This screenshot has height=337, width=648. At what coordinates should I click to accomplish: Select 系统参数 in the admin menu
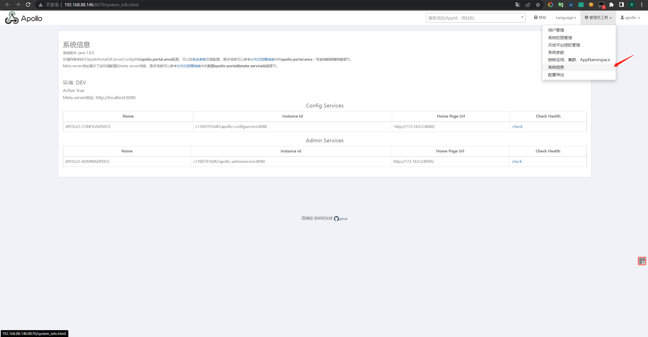pyautogui.click(x=556, y=52)
